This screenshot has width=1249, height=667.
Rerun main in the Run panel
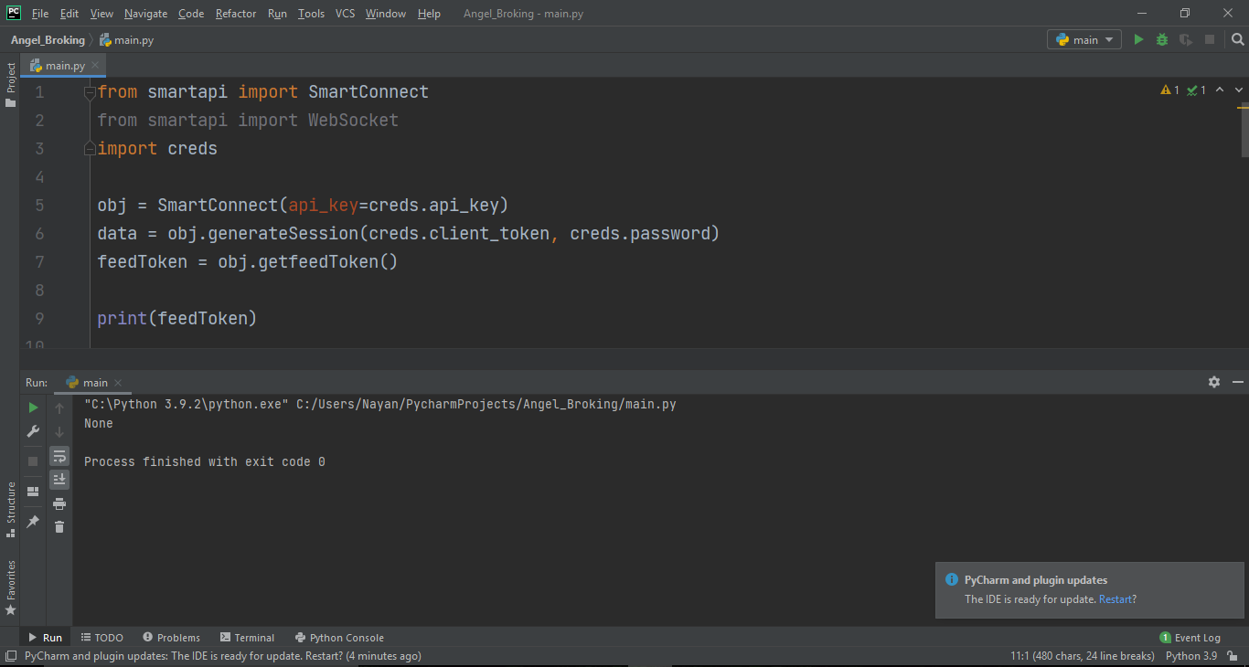(33, 408)
